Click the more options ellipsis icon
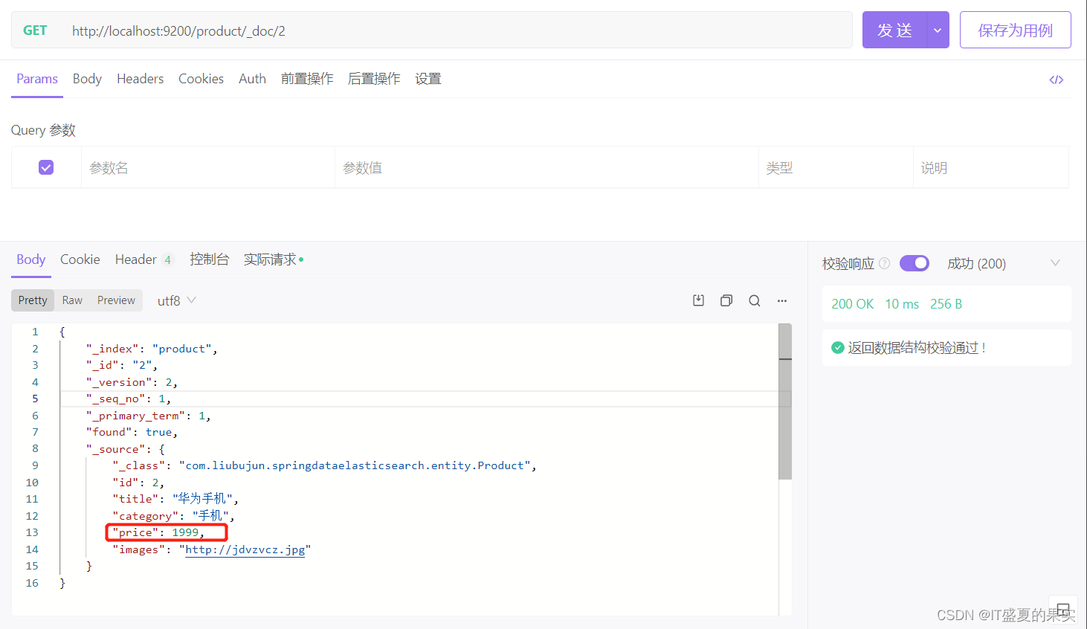 click(781, 300)
